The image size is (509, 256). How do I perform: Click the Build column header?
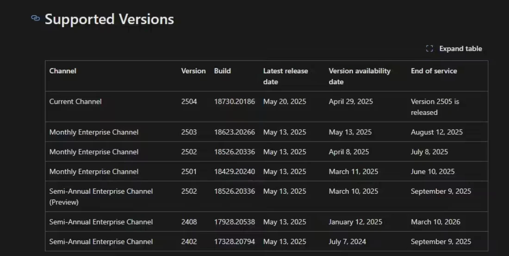point(222,71)
